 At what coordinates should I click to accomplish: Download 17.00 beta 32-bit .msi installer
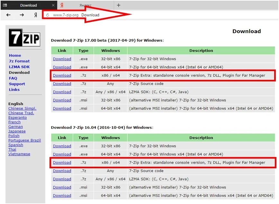coord(62,100)
